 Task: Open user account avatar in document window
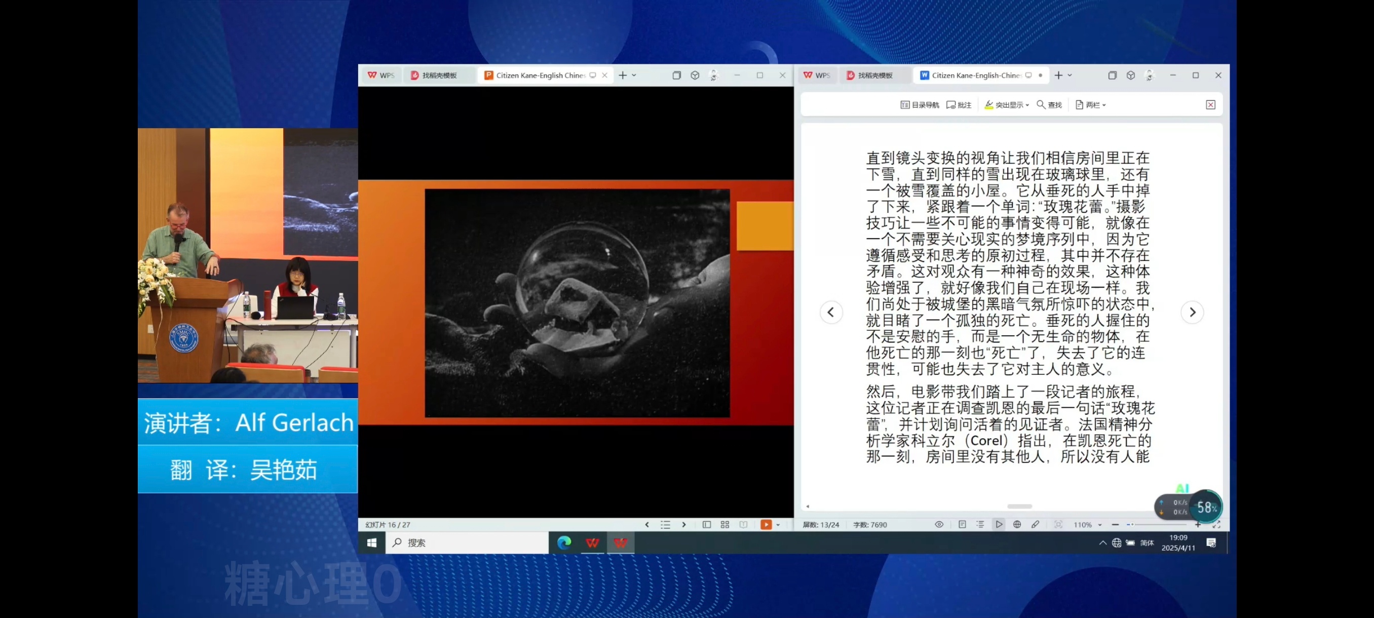pos(1150,75)
